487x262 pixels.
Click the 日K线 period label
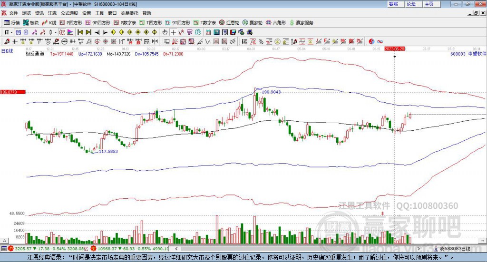pyautogui.click(x=7, y=51)
